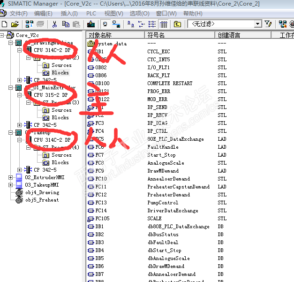Click the OB82 block icon
This screenshot has width=294, height=282.
pyautogui.click(x=91, y=67)
